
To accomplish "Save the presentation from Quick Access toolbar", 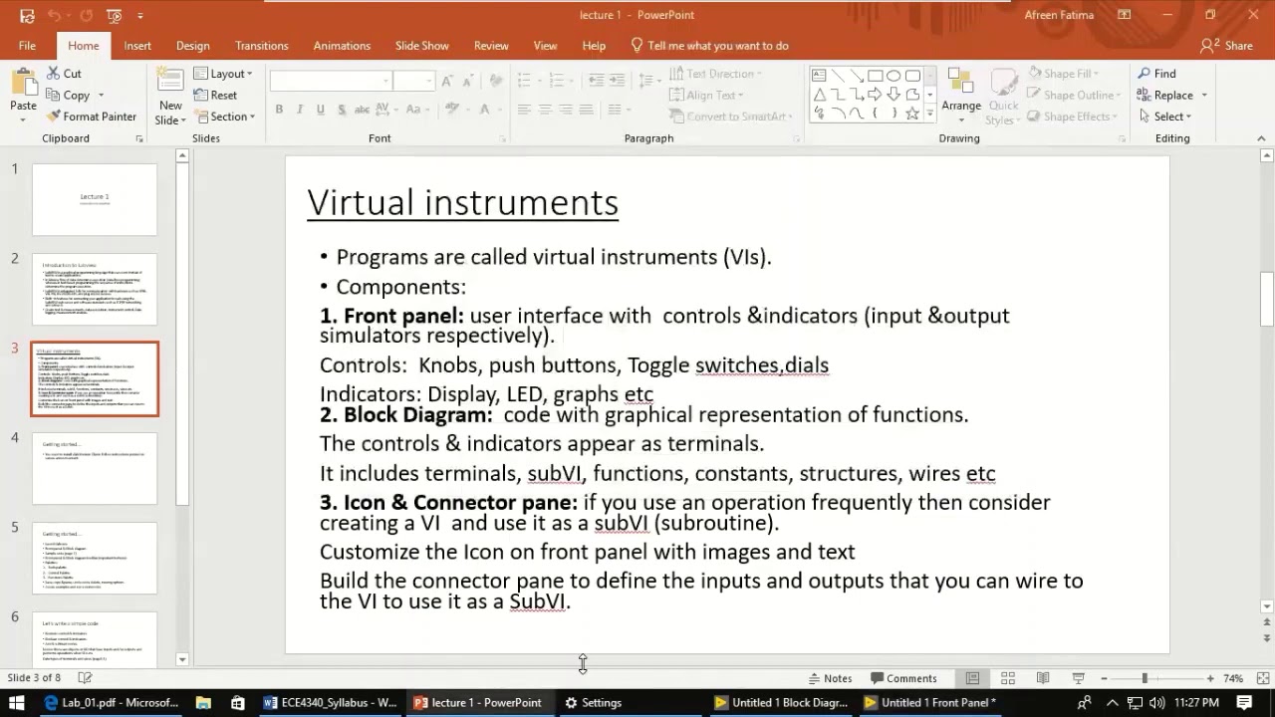I will click(27, 15).
